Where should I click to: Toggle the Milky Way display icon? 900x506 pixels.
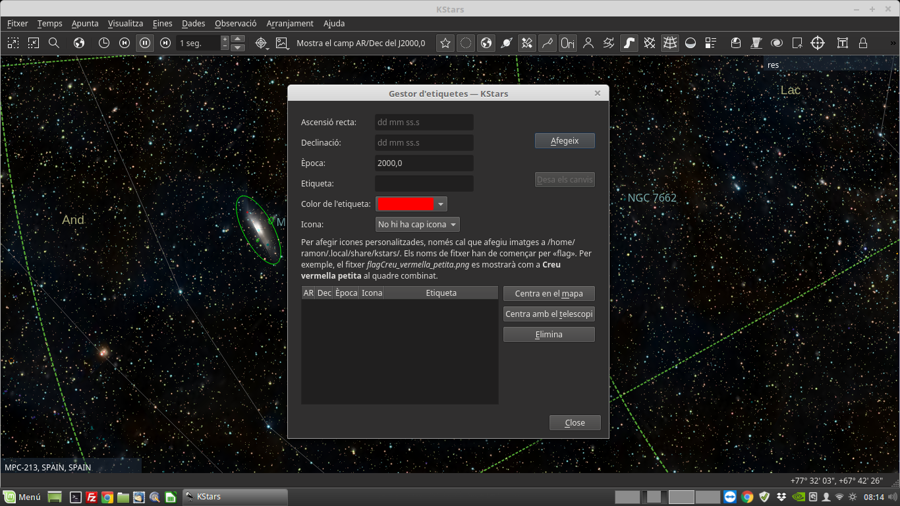click(x=629, y=43)
